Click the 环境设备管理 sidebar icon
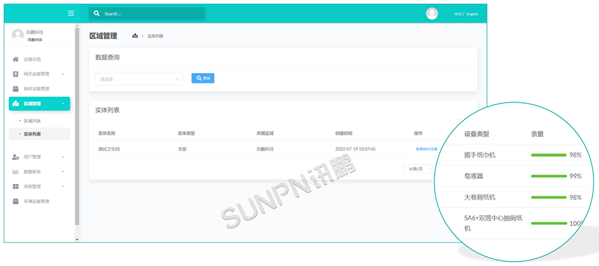The image size is (599, 266). click(x=15, y=201)
